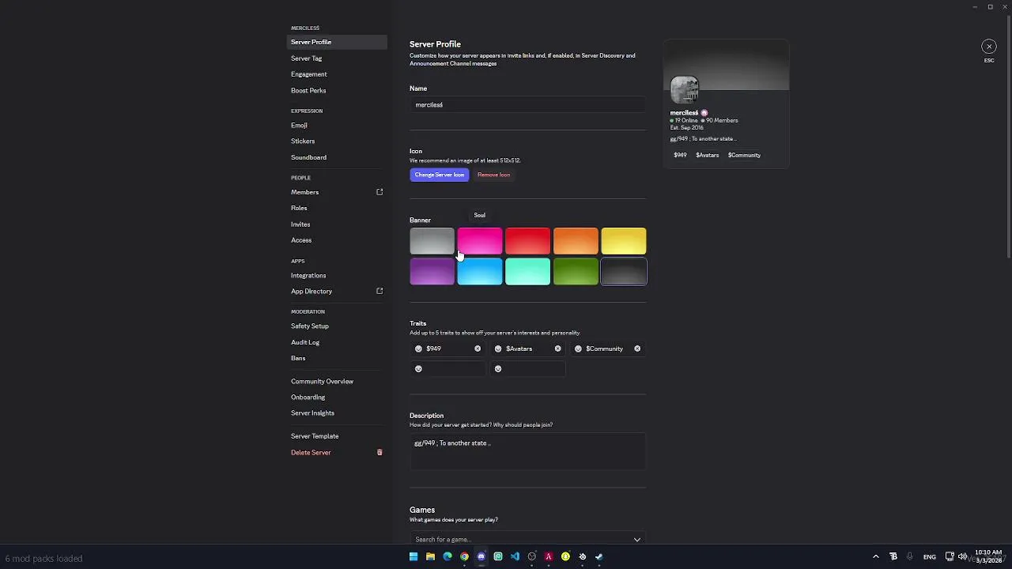The height and width of the screenshot is (569, 1012).
Task: Remove the $Avatars trait with its X
Action: pos(557,349)
